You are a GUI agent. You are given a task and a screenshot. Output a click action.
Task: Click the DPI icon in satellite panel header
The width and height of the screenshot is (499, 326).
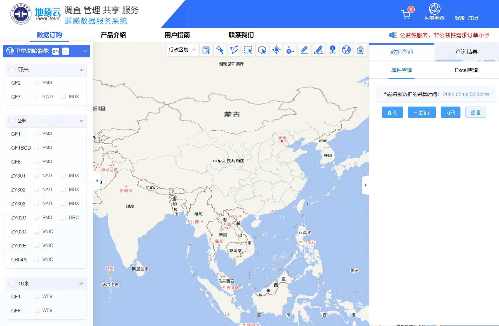point(56,51)
